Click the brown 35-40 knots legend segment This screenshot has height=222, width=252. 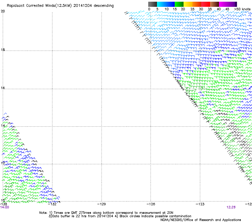pos(215,4)
